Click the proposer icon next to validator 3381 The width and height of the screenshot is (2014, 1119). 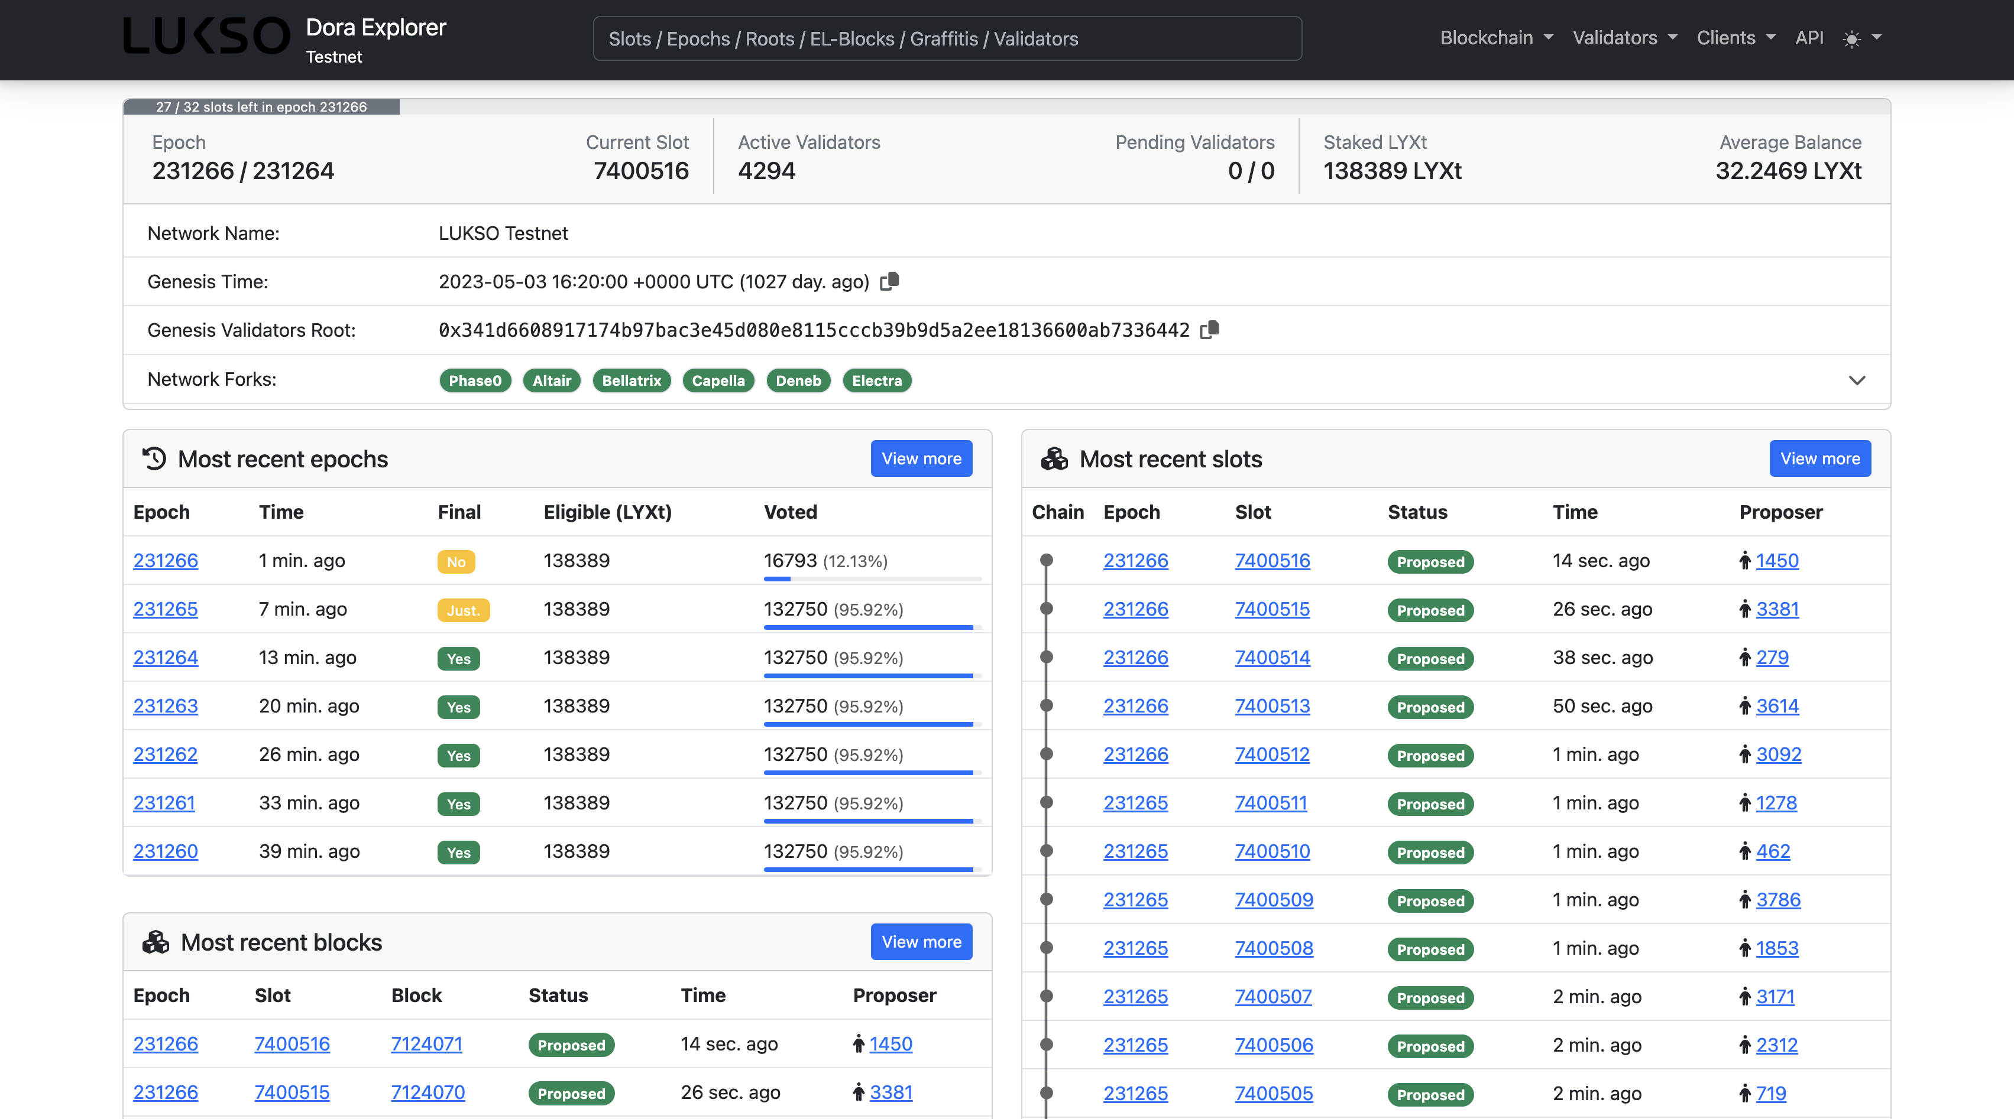[x=1745, y=610]
